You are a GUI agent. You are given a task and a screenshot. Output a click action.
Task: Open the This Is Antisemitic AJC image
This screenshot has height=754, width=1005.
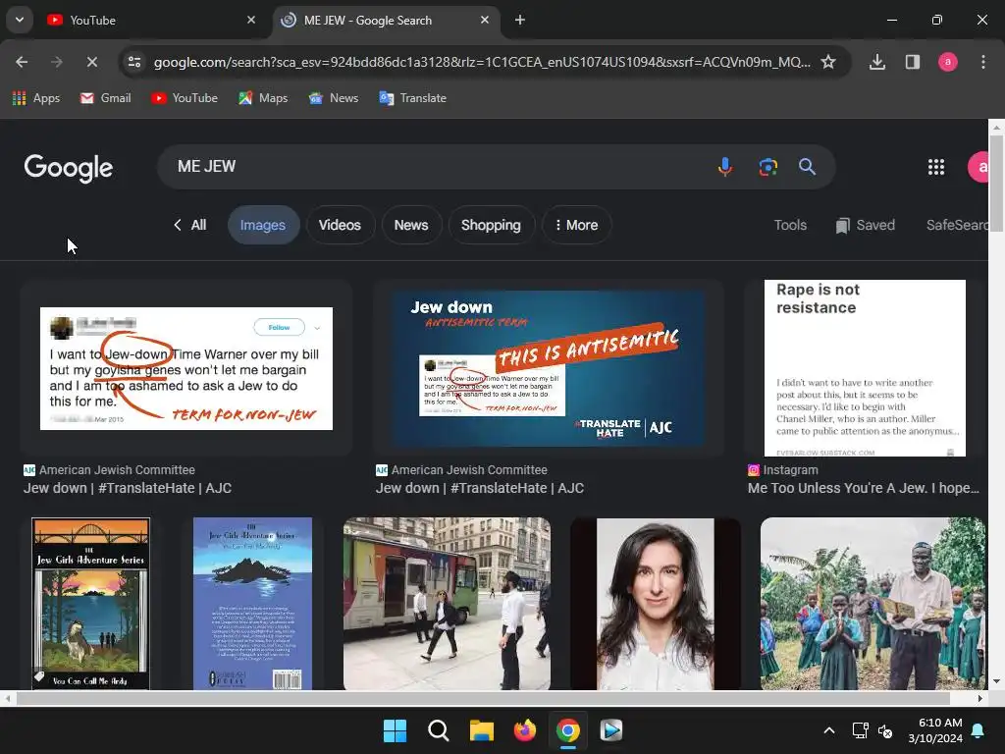549,368
